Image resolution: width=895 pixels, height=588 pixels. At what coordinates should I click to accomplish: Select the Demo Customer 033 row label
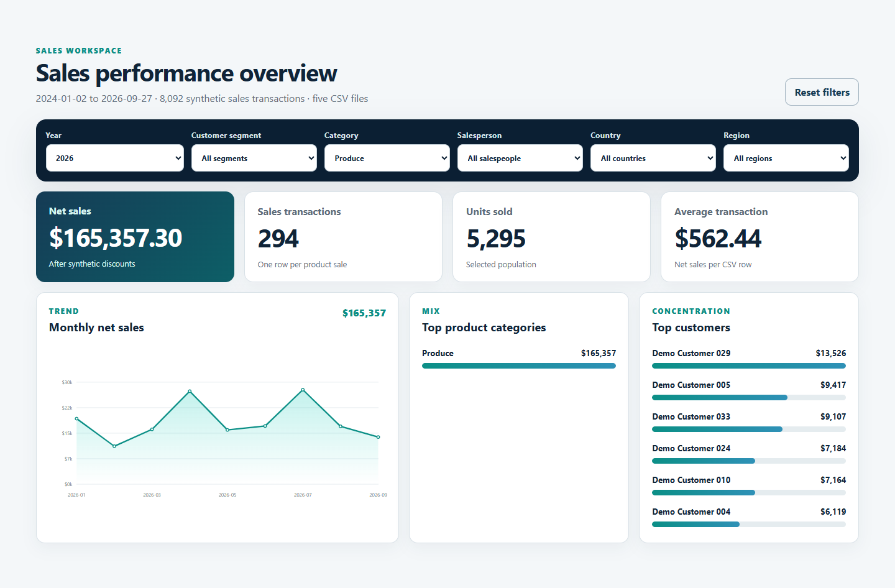point(691,416)
